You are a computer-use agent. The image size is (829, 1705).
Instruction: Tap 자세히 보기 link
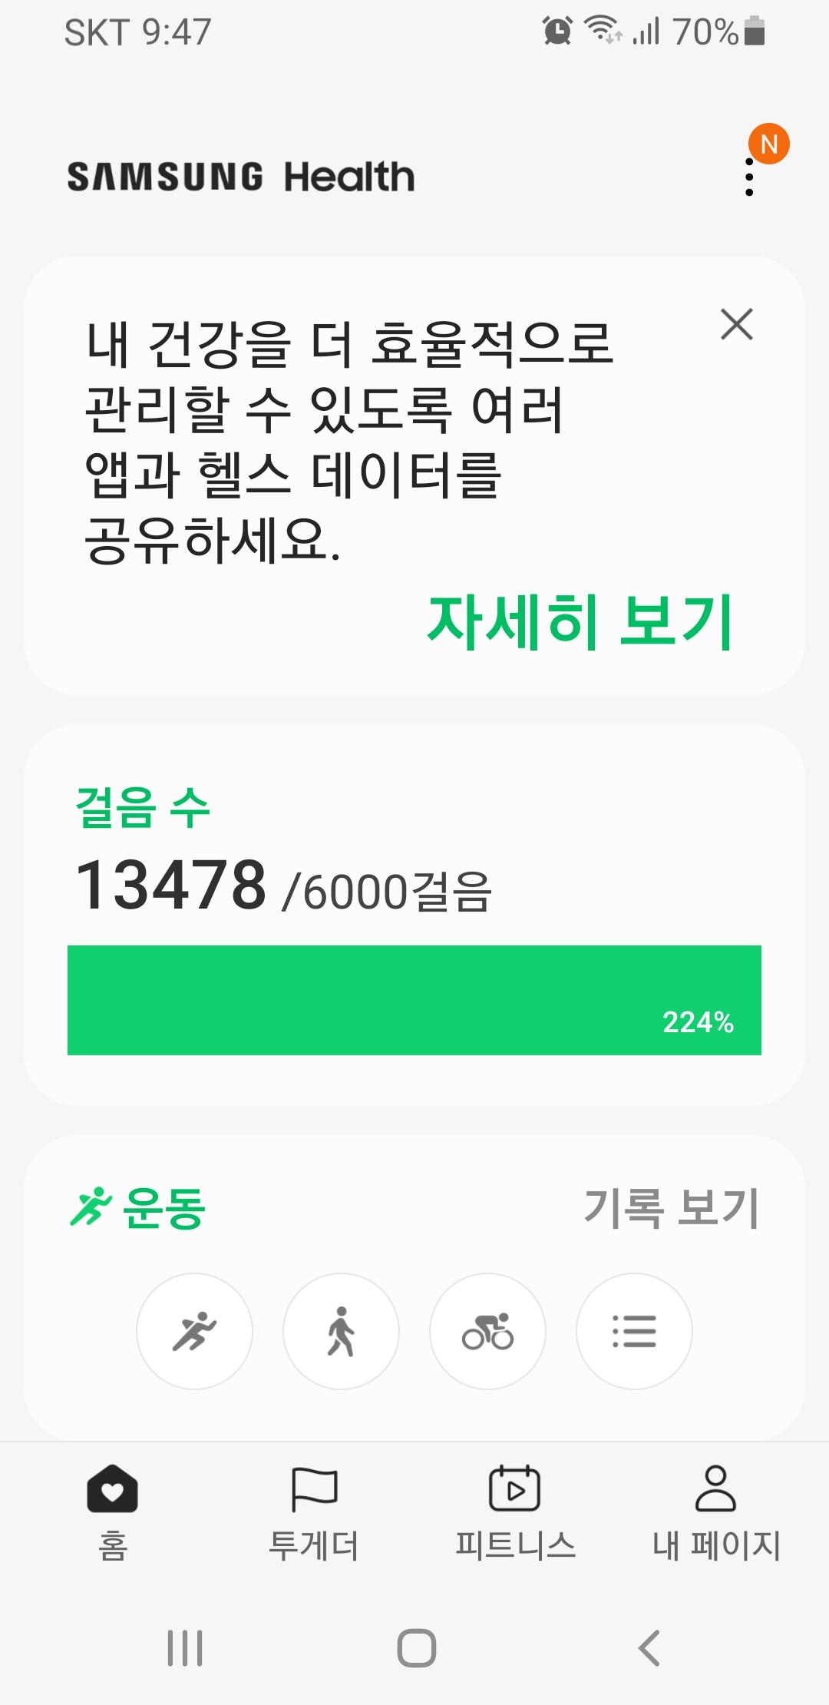[580, 621]
